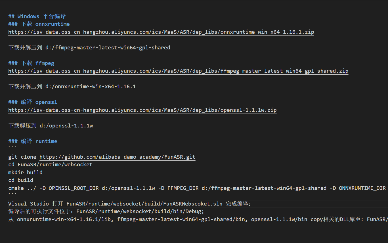
Task: Click the '编译 runtime' heading line
Action: pos(33,141)
